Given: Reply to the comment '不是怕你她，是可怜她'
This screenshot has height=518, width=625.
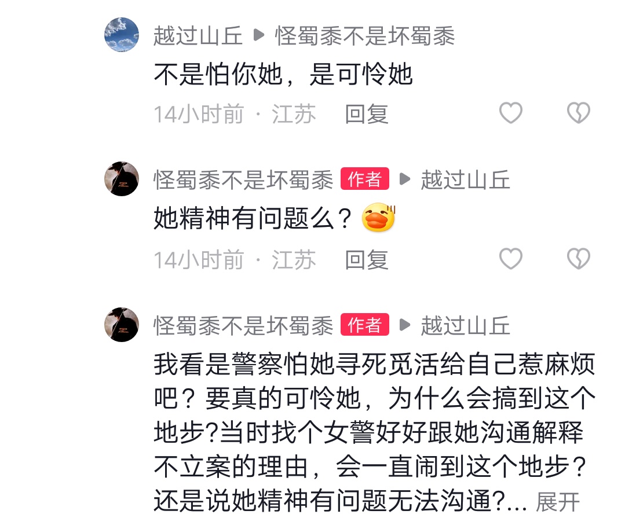Looking at the screenshot, I should tap(366, 114).
